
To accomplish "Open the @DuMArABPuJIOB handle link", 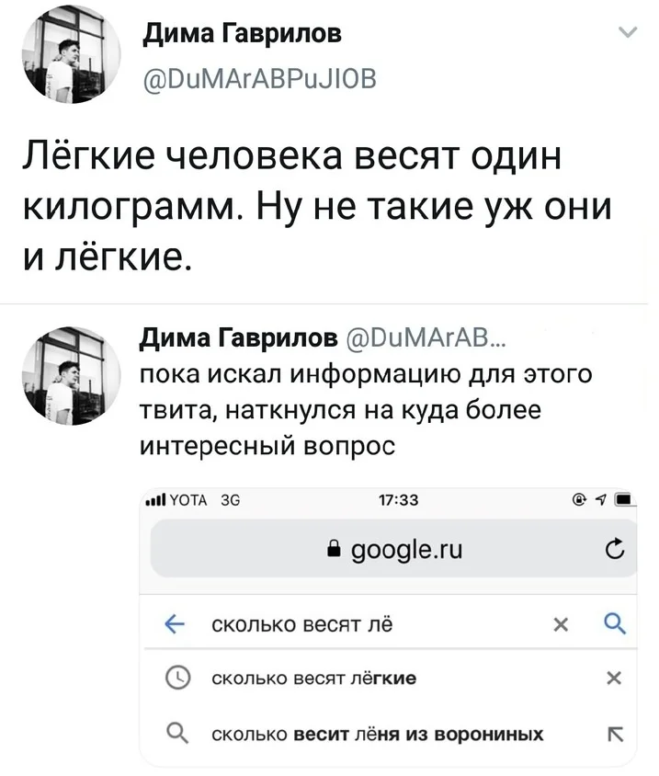I will [260, 79].
